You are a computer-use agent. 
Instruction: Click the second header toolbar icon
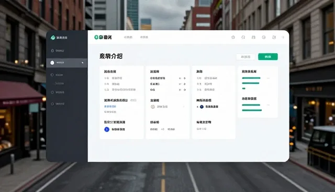point(243,37)
